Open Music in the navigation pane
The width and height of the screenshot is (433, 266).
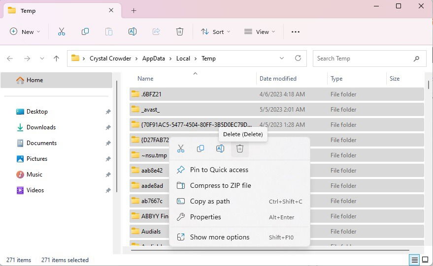(x=34, y=175)
